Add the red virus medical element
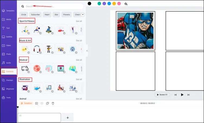The height and width of the screenshot is (123, 204). 37,69
